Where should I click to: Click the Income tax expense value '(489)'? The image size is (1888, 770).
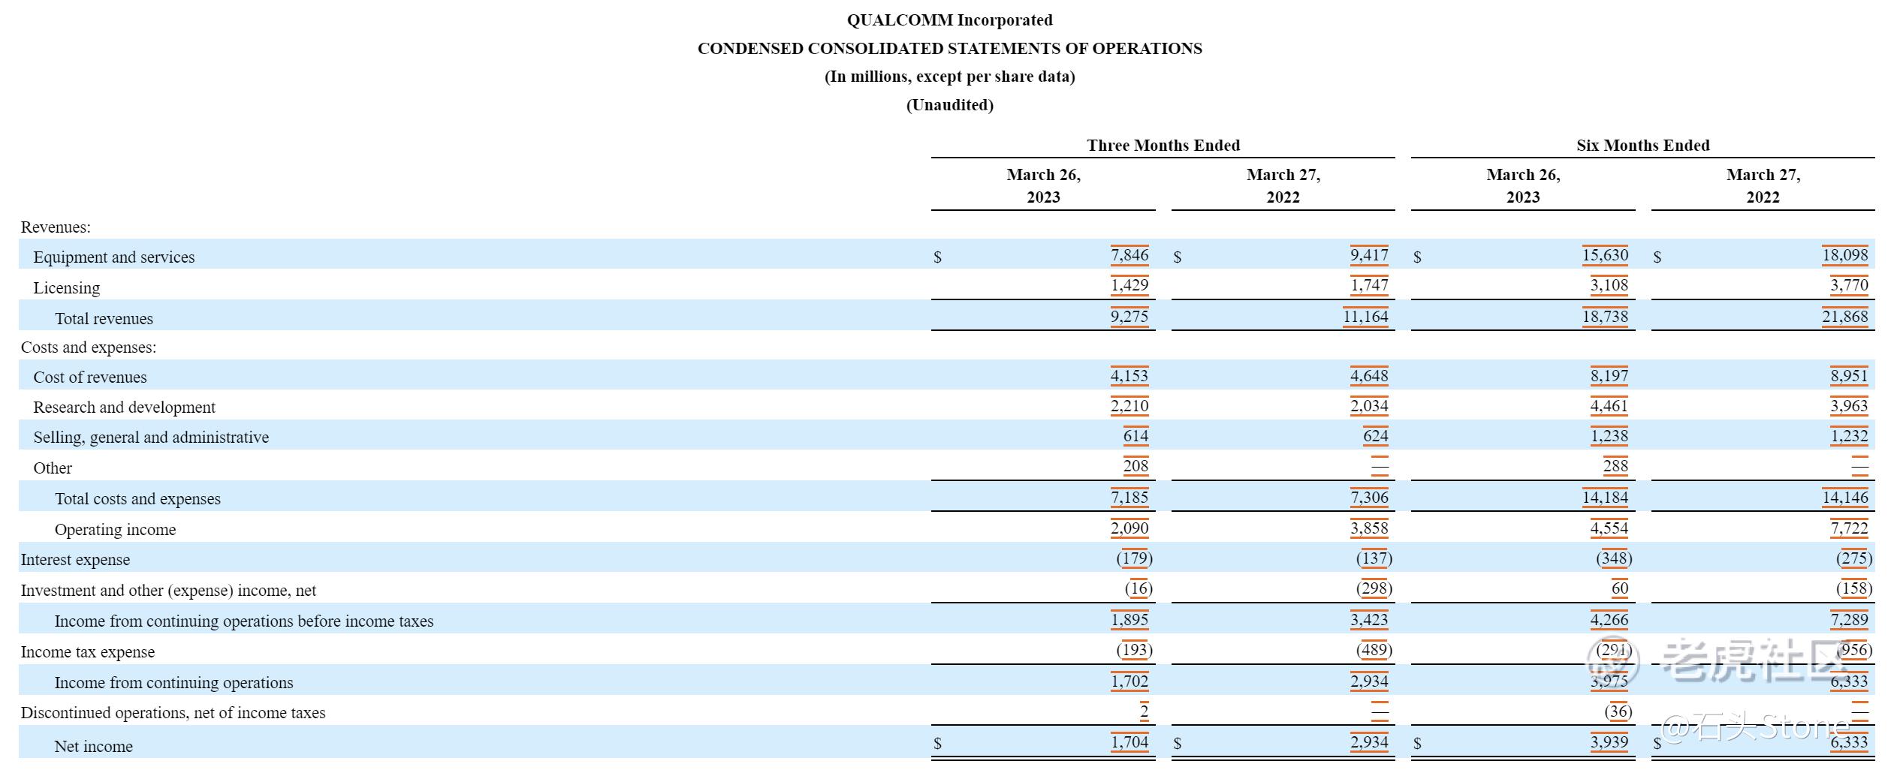pos(1374,650)
